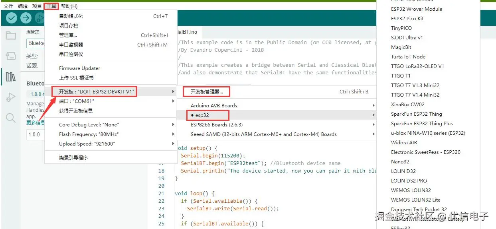496x229 pixels.
Task: Select Nano32 board
Action: pos(428,162)
